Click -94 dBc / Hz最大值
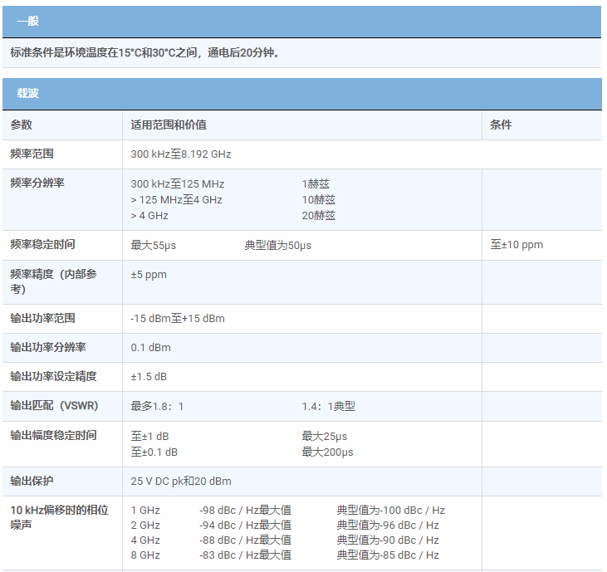This screenshot has height=572, width=607. pyautogui.click(x=246, y=526)
